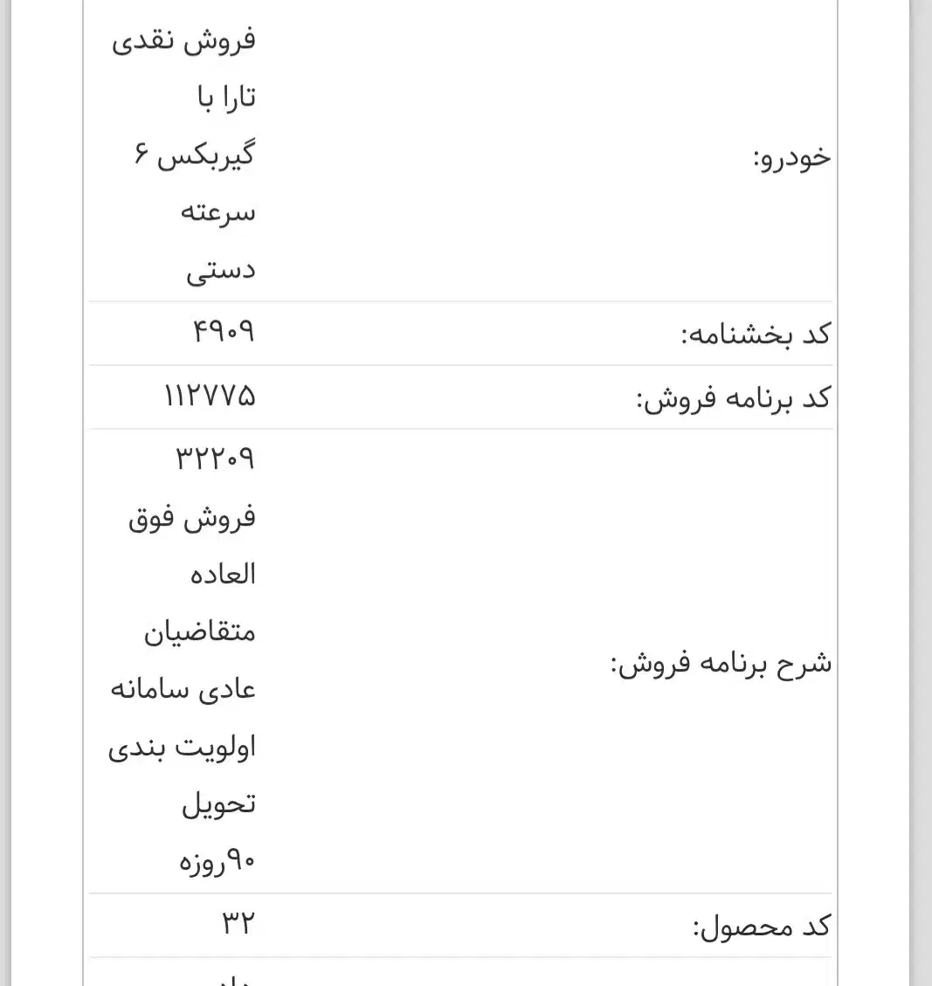Click the "فروش فوق" text line

192,517
